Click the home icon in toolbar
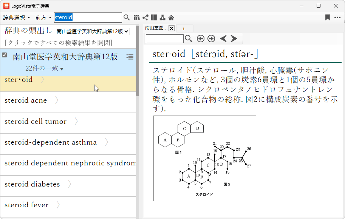The height and width of the screenshot is (219, 345). click(x=171, y=17)
